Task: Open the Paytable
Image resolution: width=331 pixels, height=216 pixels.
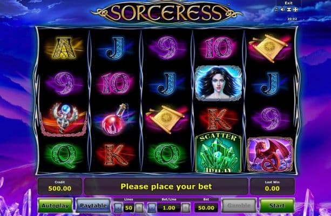Action: click(93, 205)
